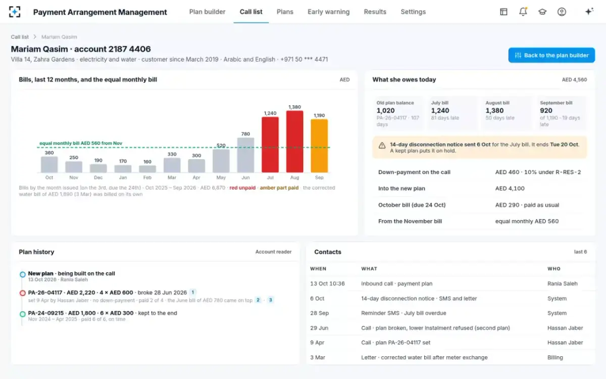Click the October bill (due 24 Oct) row
The image size is (606, 379).
[480, 205]
